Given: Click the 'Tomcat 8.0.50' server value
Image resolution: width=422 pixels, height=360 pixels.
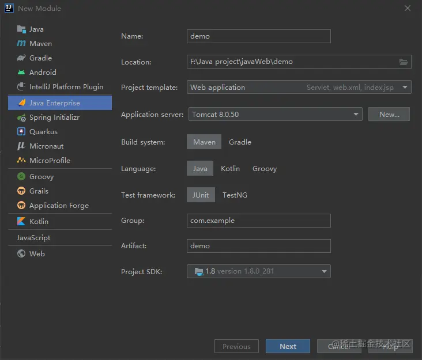Looking at the screenshot, I should point(215,115).
